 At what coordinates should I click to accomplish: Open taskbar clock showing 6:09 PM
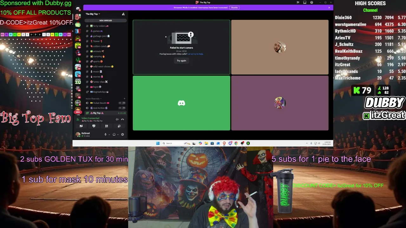click(x=327, y=143)
